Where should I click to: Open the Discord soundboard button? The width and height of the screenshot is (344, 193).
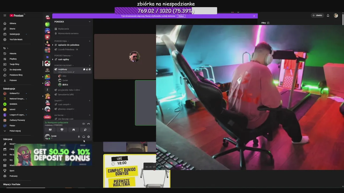85,130
